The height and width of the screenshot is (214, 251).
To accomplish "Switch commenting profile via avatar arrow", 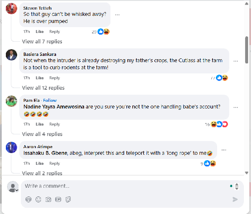I will tap(17, 190).
